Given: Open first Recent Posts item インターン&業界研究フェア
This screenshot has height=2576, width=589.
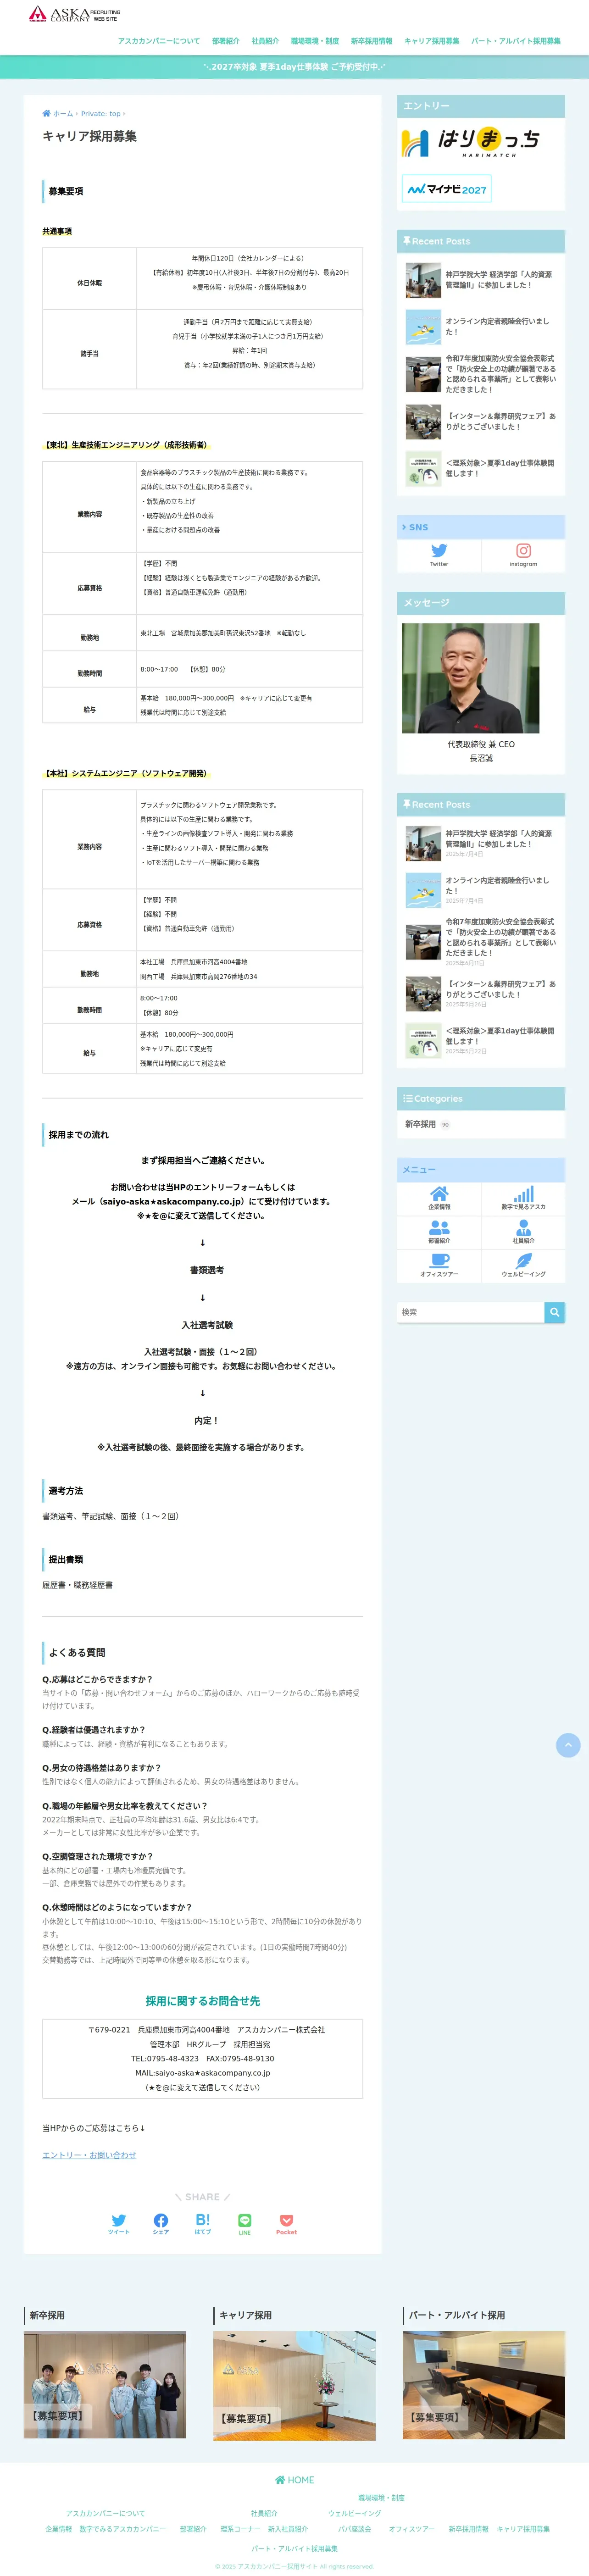Looking at the screenshot, I should [x=481, y=421].
